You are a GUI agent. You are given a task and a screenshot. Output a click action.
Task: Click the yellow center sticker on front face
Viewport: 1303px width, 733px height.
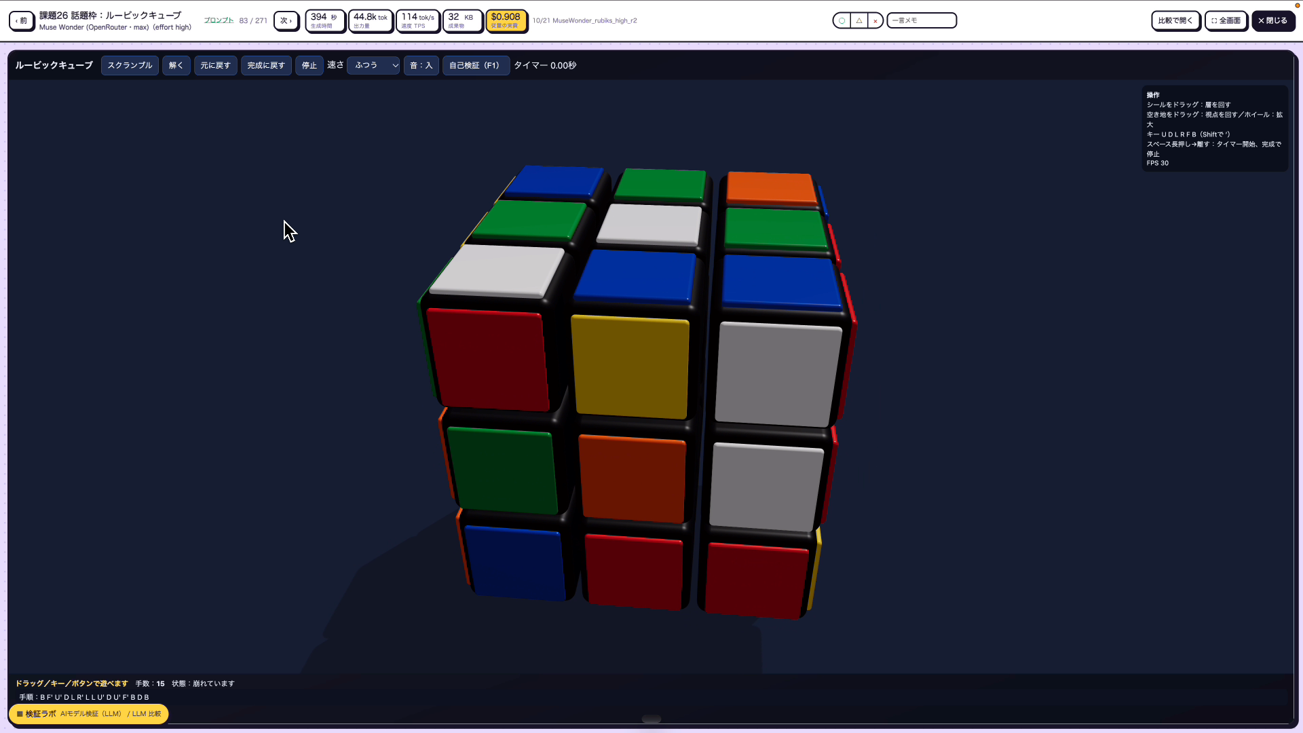[x=631, y=367]
